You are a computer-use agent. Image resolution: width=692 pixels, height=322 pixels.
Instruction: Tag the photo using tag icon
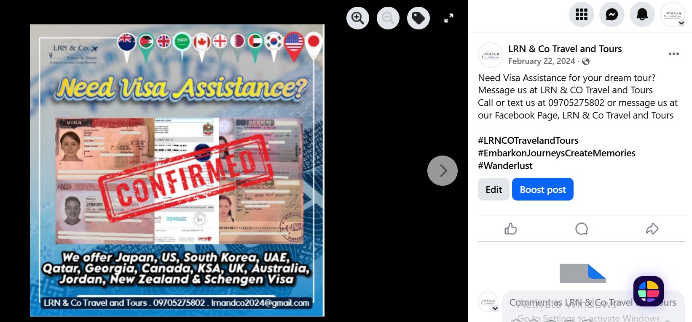click(x=418, y=18)
